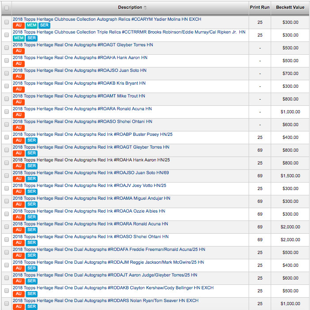The image size is (310, 310).
Task: Open Gleyber Torres Red Ink autograph link
Action: coord(91,147)
